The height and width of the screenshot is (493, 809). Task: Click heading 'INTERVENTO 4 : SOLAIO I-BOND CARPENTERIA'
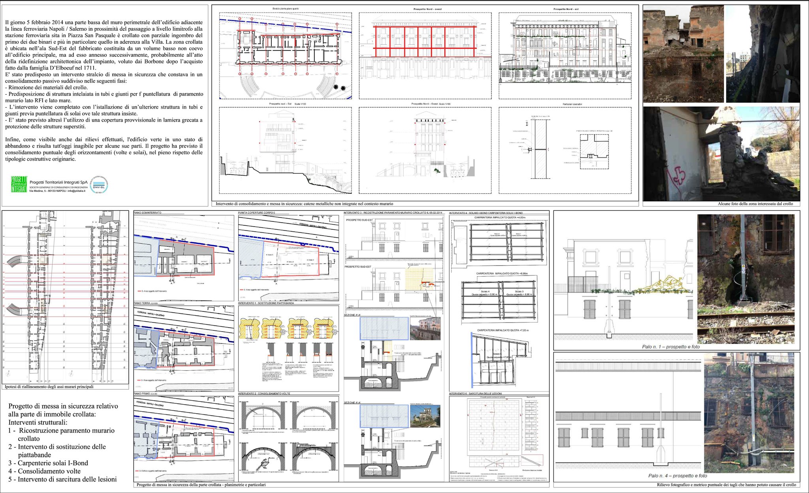tap(486, 213)
